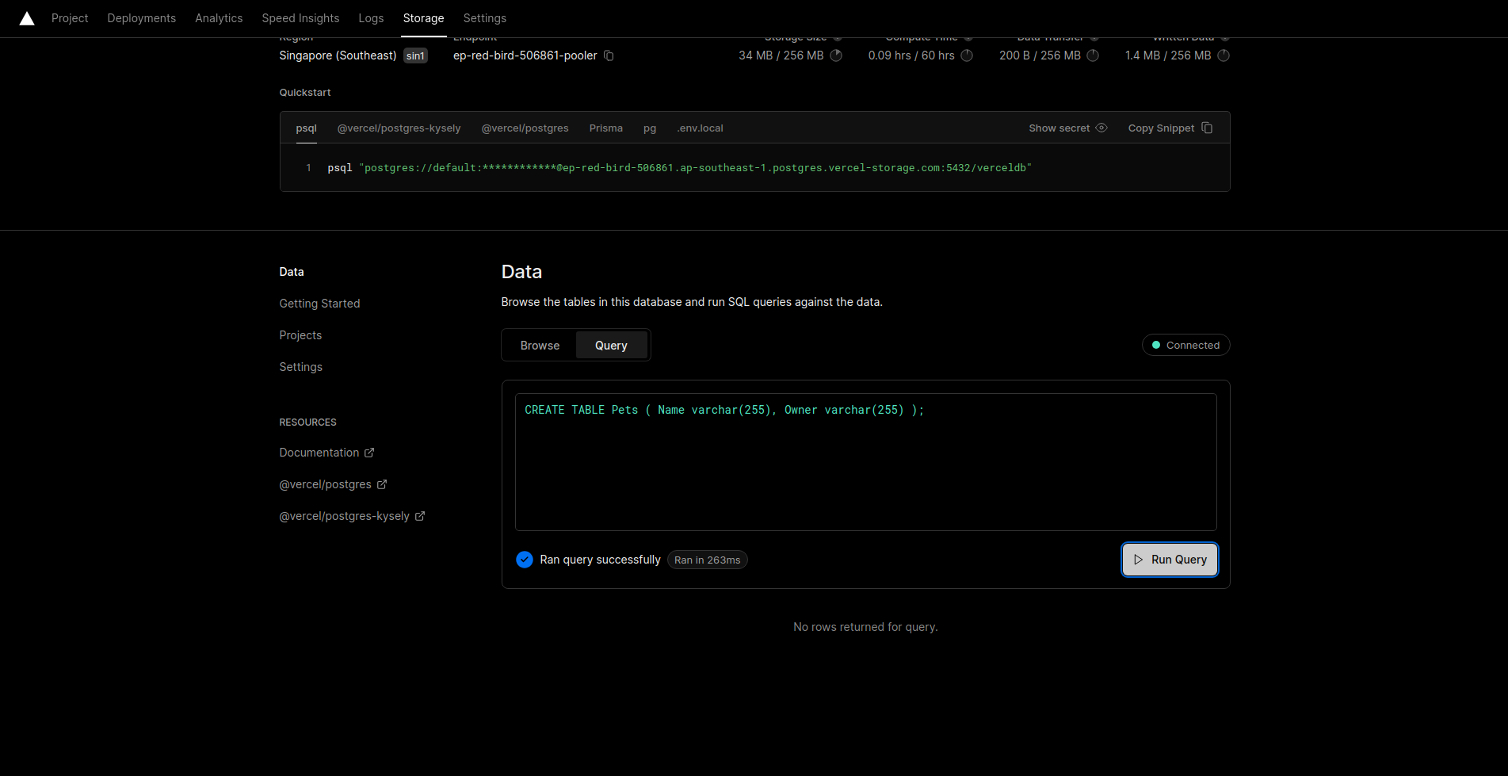Open the @vercel/postgres-kysely resource link

tap(344, 516)
